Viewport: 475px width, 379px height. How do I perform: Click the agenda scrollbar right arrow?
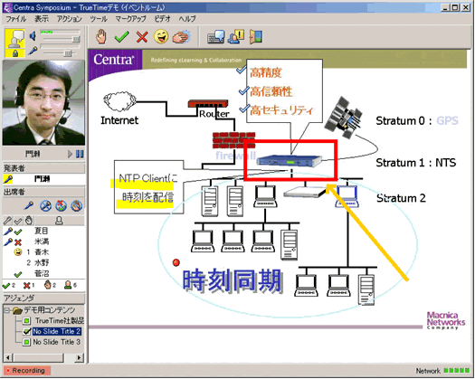[x=79, y=358]
